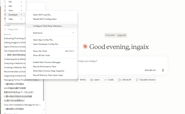This screenshot has width=185, height=114.
Task: Select Configure Third-Party Inference
Action: click(x=51, y=26)
